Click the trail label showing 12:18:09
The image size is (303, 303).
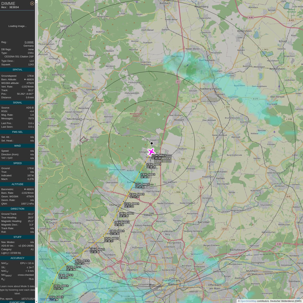click(145, 177)
